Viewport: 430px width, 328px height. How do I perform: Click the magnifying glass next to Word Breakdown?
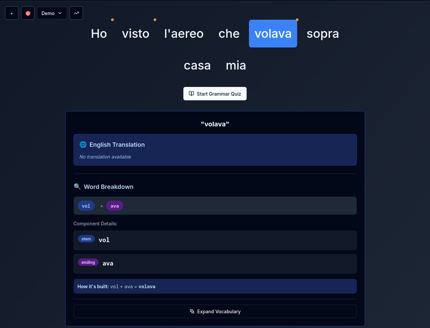[77, 187]
